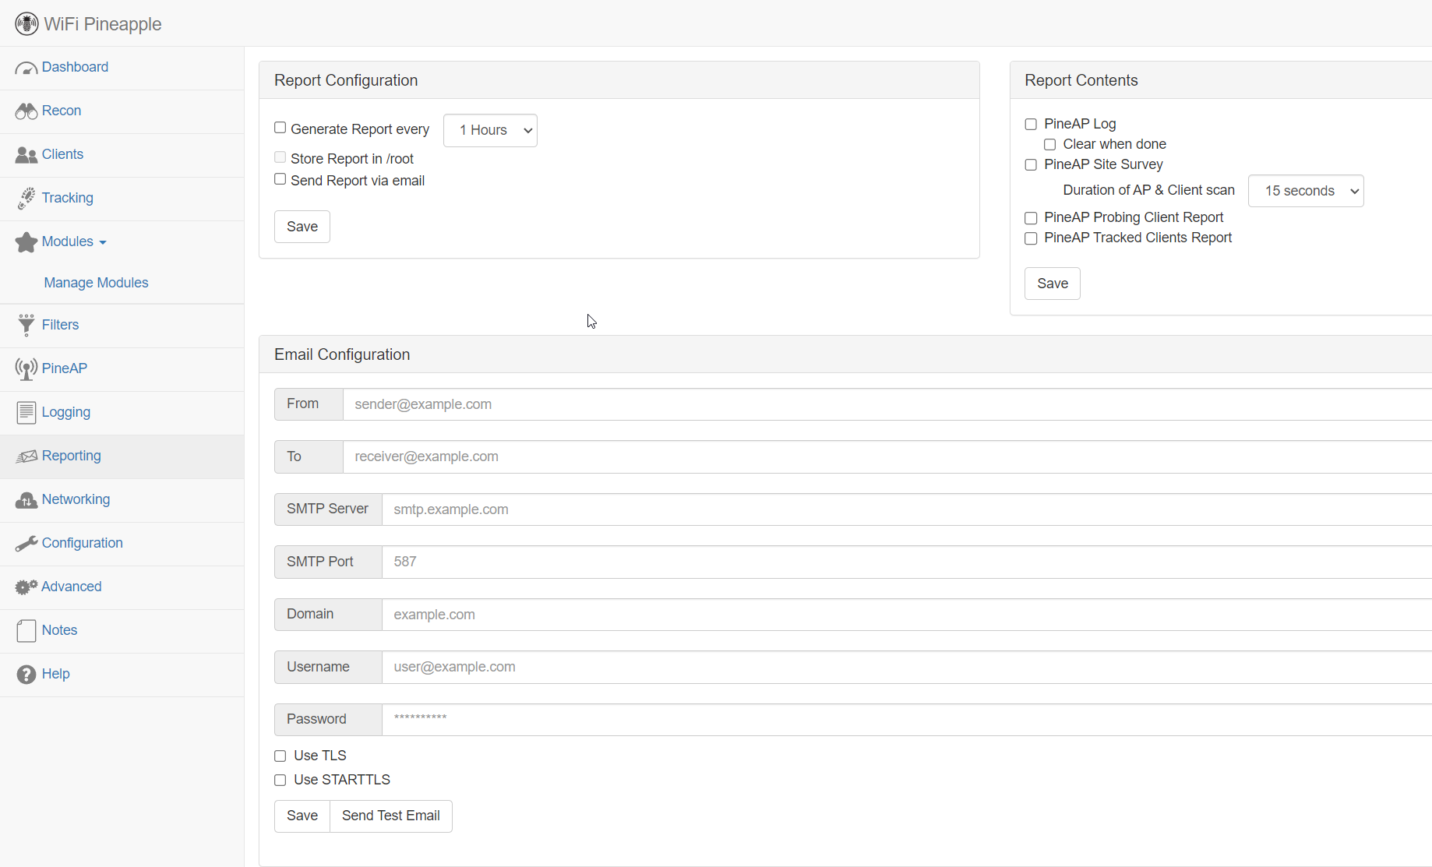Click the Modules star icon
This screenshot has width=1432, height=867.
click(26, 242)
